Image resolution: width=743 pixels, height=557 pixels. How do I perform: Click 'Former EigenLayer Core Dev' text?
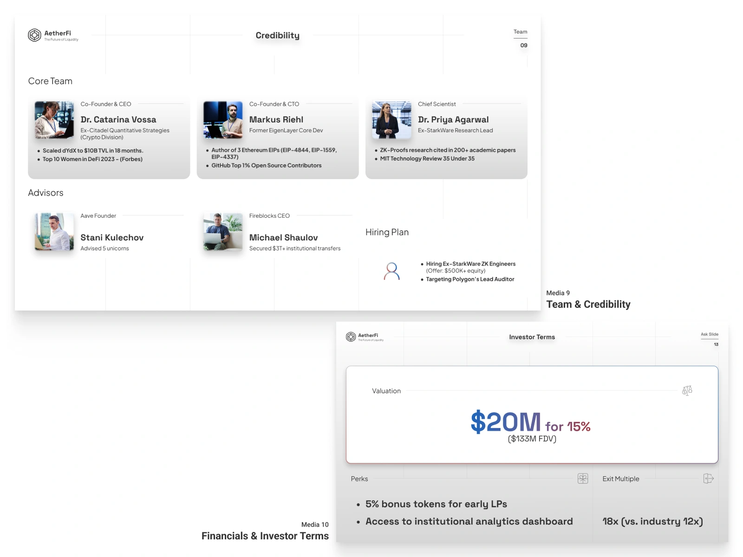click(286, 130)
